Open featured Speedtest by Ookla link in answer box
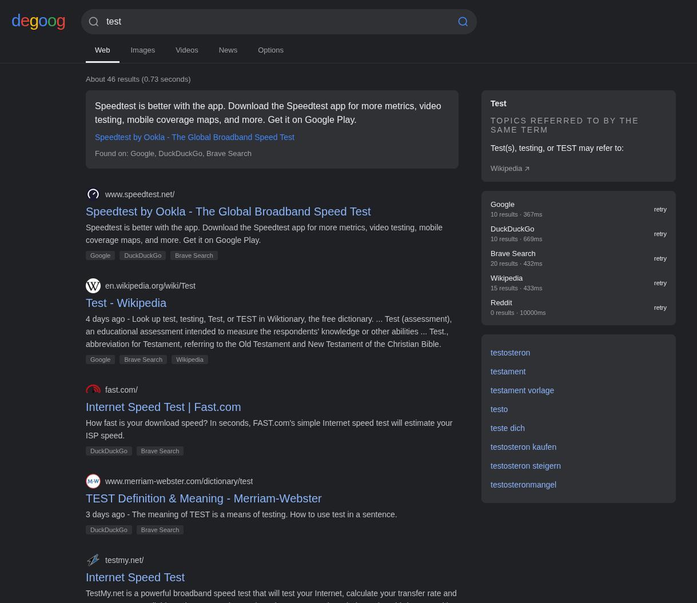This screenshot has width=697, height=603. click(194, 137)
